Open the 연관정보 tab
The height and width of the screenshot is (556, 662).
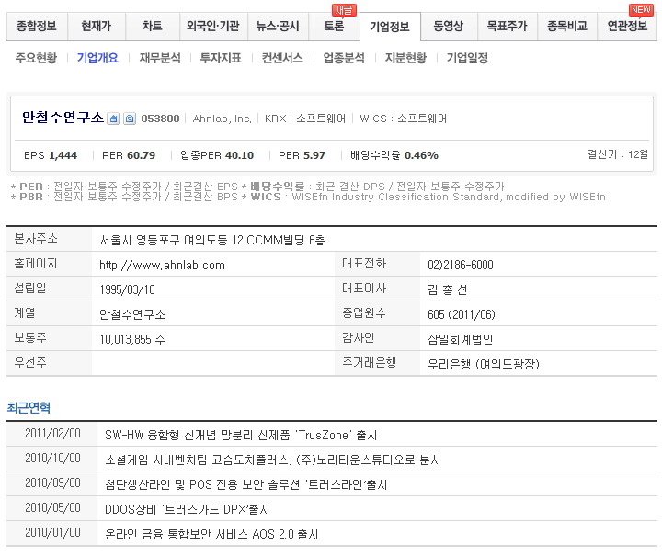627,27
